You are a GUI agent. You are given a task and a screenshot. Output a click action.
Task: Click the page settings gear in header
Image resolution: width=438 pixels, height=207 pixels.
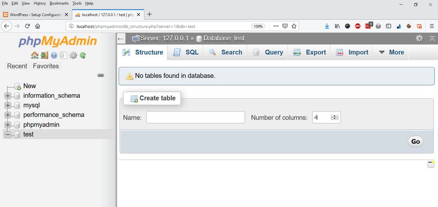click(419, 39)
